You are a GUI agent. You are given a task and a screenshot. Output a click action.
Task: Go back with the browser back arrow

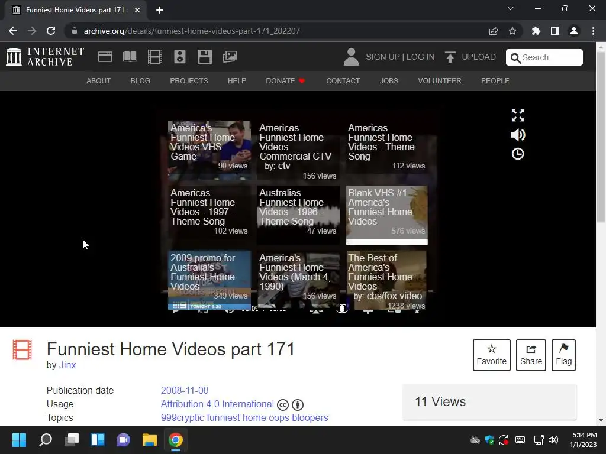[x=13, y=31]
